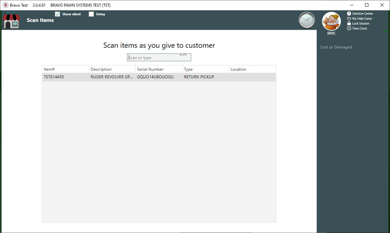Click the Scan Items page title
Viewport: 390px width, 233px height.
(40, 20)
